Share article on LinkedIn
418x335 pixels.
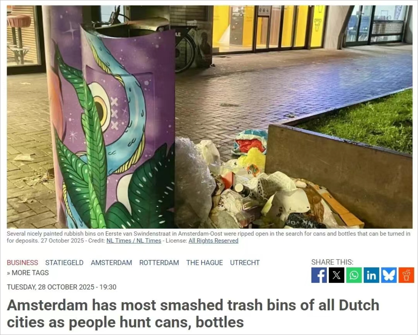[371, 275]
